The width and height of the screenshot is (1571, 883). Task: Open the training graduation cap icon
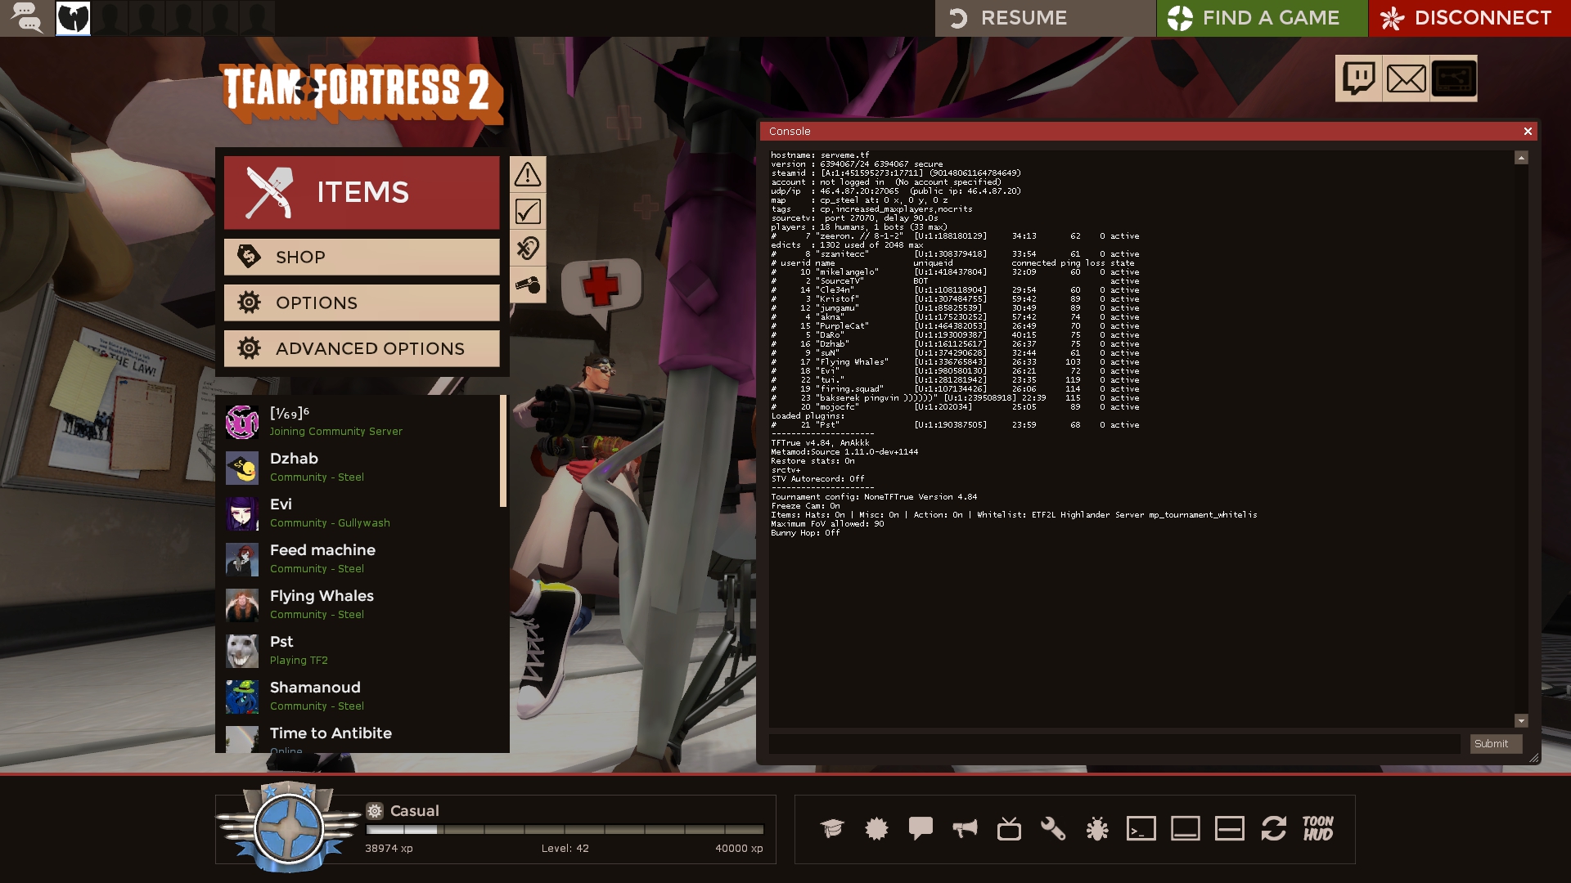pyautogui.click(x=832, y=829)
